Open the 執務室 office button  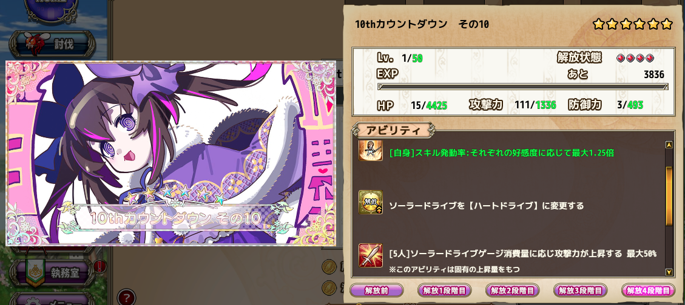click(52, 273)
